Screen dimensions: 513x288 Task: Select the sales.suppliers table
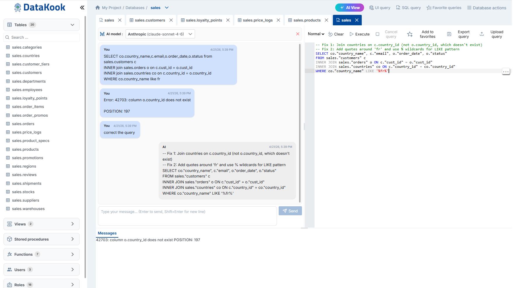point(25,200)
